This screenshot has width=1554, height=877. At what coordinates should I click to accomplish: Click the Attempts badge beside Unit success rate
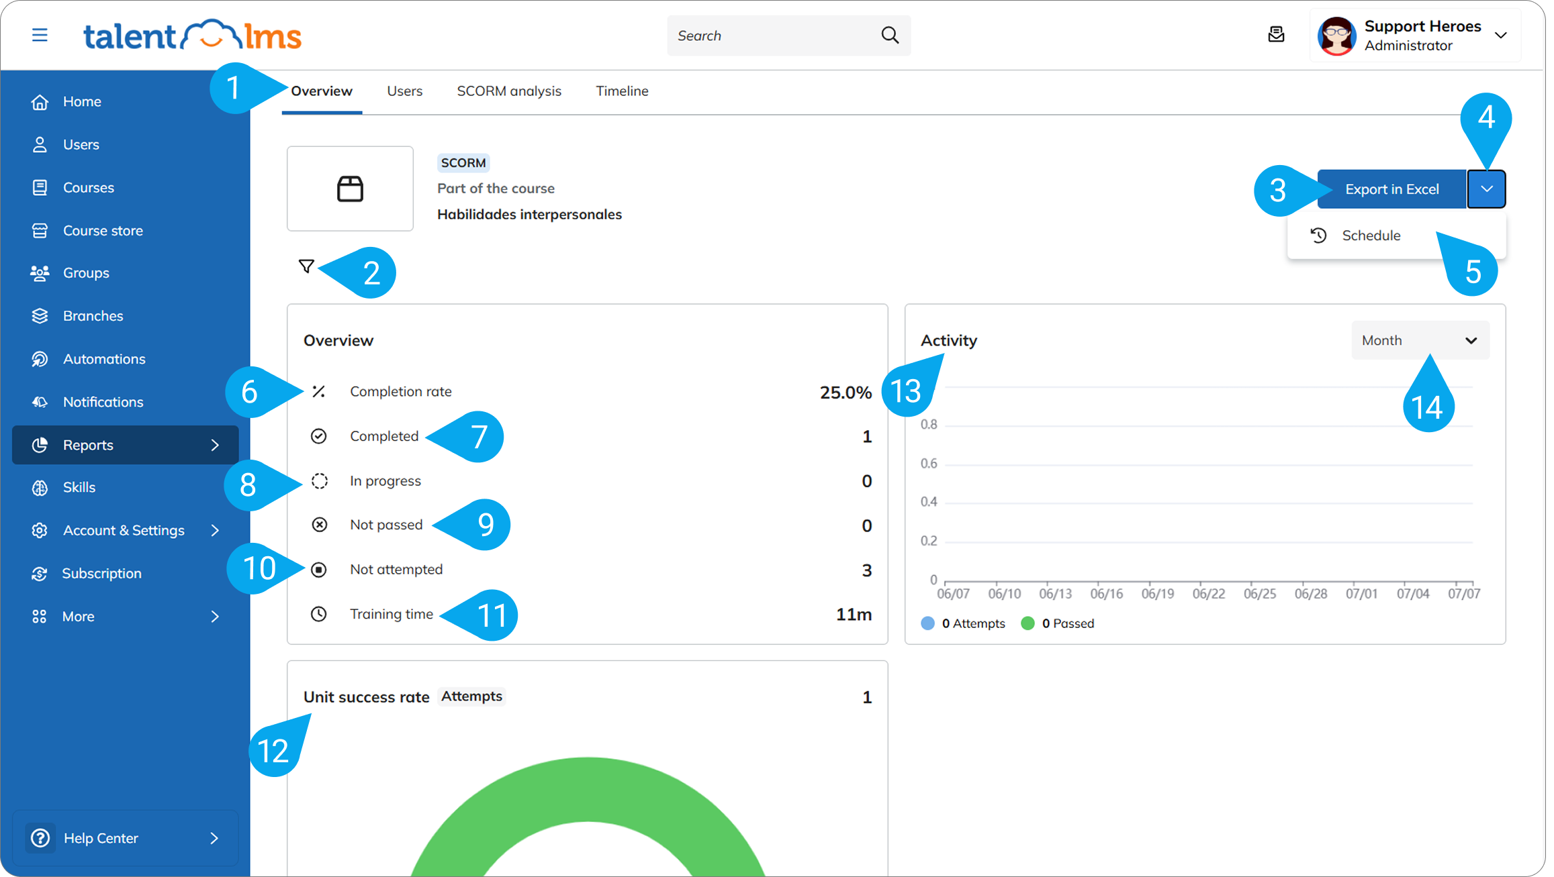point(471,697)
